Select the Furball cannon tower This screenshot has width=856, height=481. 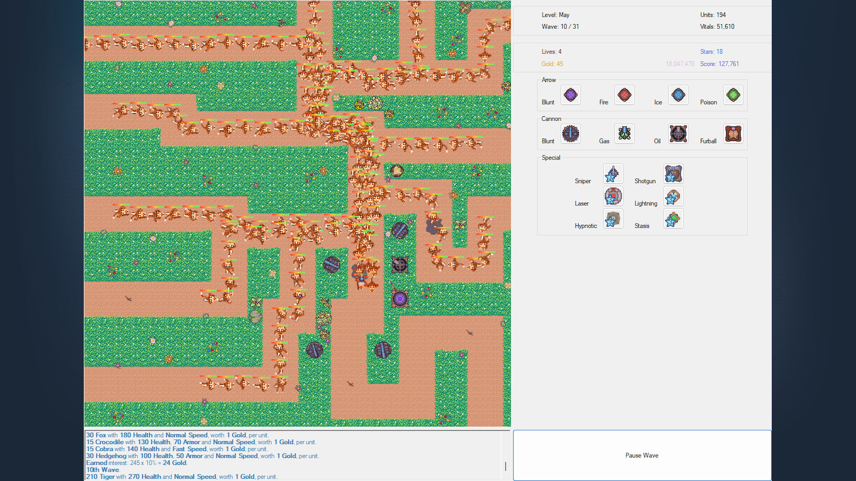pos(733,134)
